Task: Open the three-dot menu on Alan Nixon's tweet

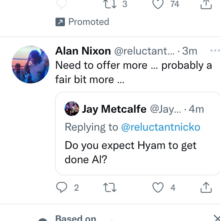Action: 215,50
